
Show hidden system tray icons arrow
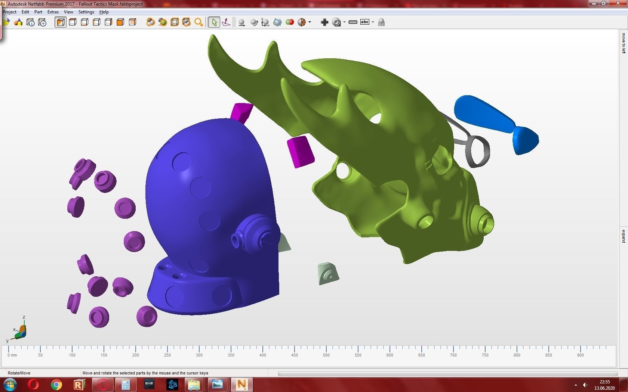coord(576,385)
